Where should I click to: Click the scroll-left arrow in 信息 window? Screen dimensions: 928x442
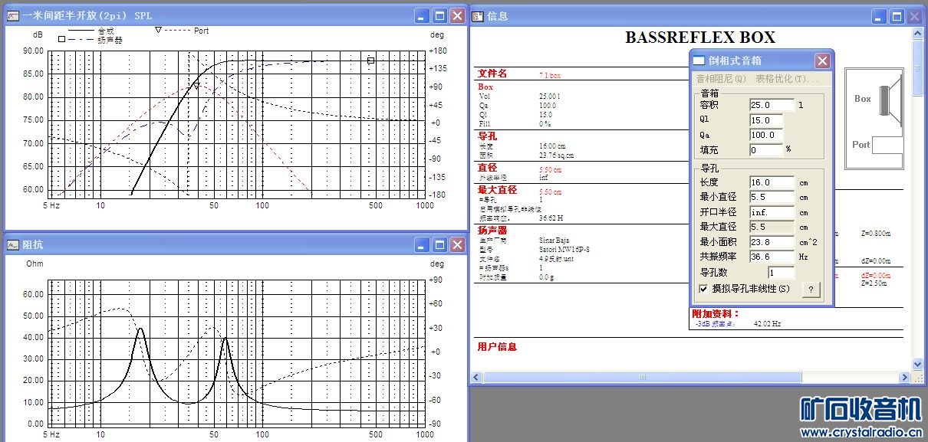tap(476, 377)
